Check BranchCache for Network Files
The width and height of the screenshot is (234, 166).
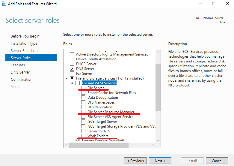pos(83,92)
